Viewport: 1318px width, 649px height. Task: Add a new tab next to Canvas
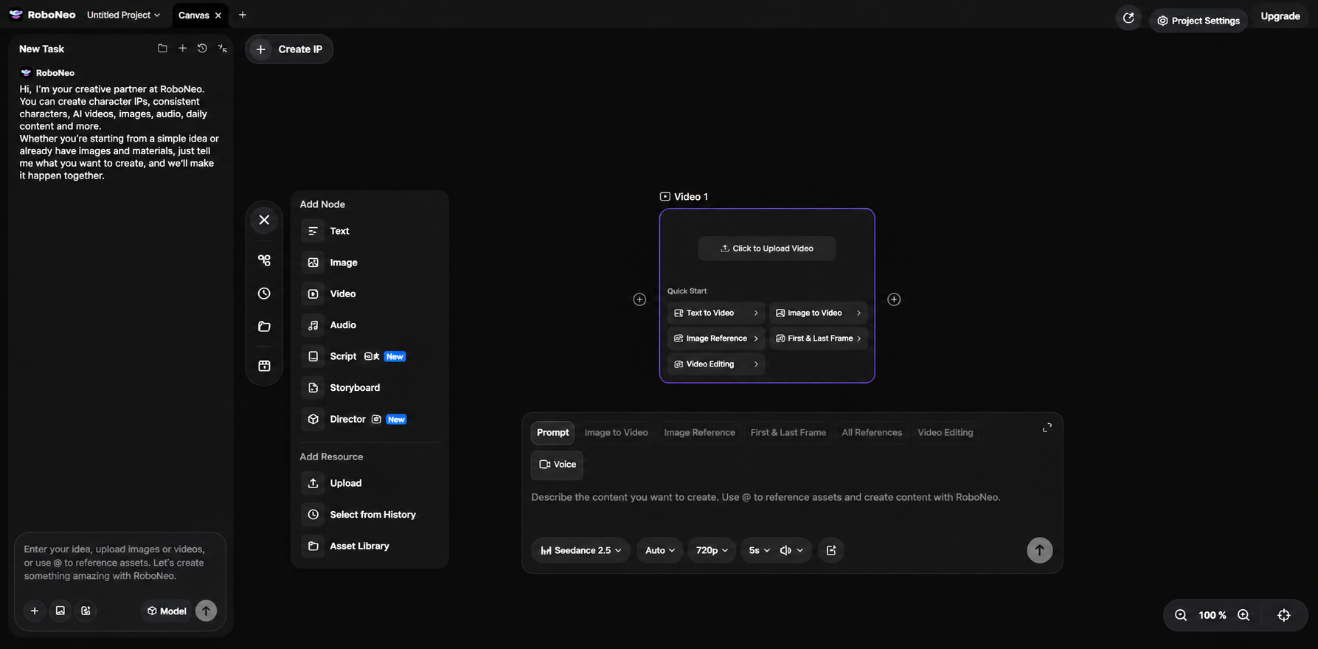tap(243, 15)
